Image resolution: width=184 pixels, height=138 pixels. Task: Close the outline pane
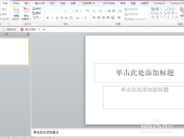pos(28,34)
